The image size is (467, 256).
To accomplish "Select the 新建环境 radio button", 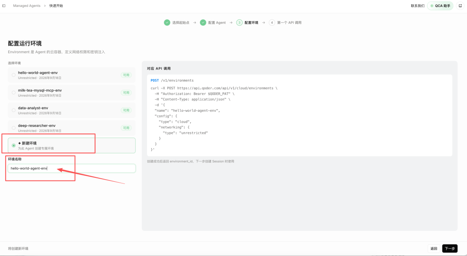I will point(14,145).
